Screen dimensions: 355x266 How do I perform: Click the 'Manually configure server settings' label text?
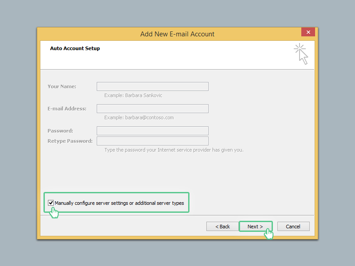tap(119, 203)
